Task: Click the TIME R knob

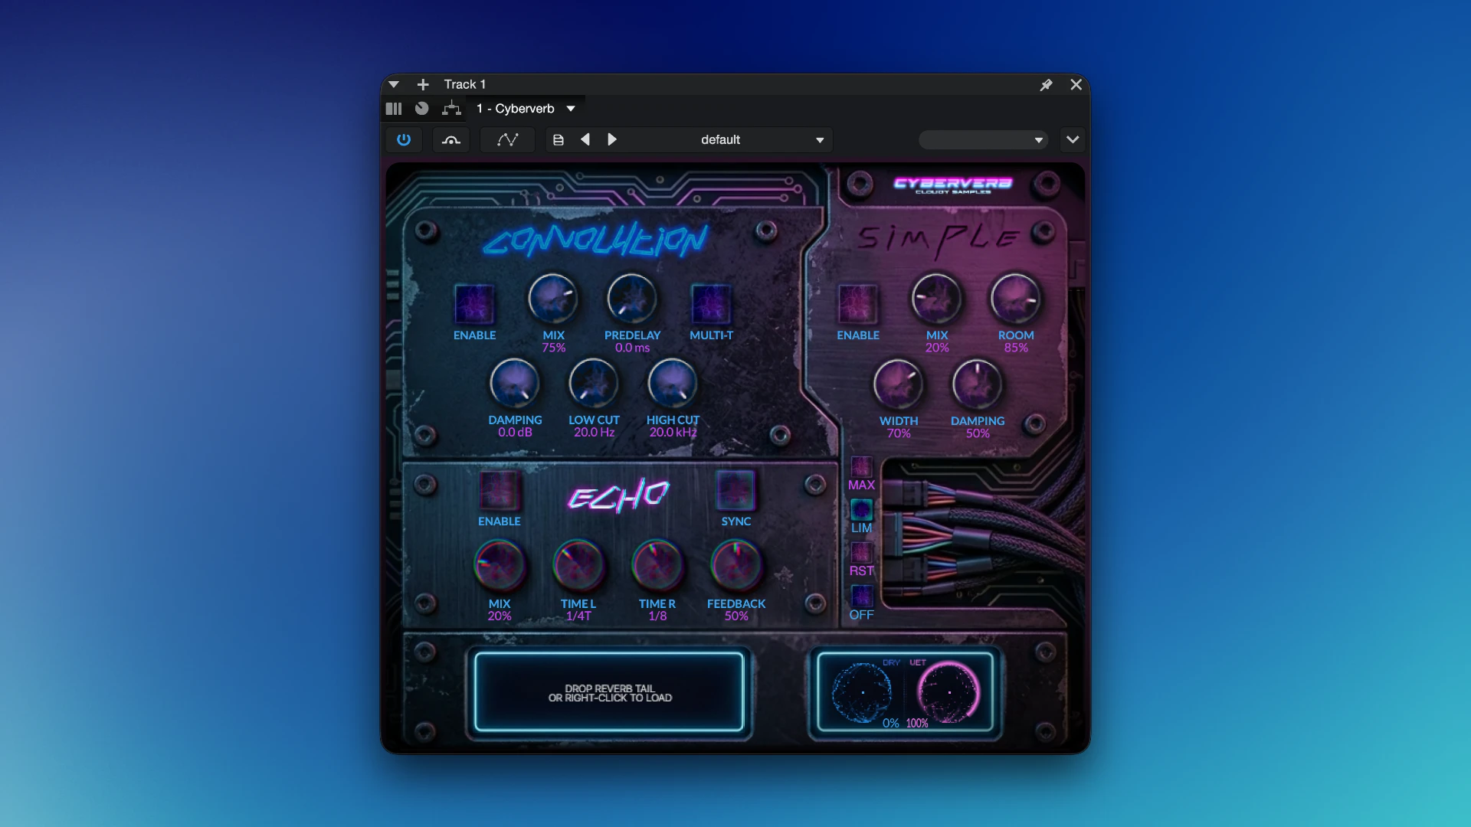Action: tap(657, 565)
